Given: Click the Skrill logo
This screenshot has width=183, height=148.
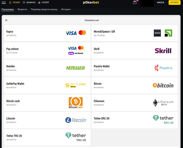Looking at the screenshot, I should point(163,51).
